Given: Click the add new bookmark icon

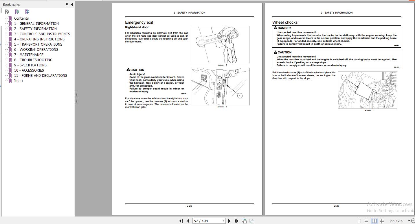Looking at the screenshot, I should (x=17, y=12).
